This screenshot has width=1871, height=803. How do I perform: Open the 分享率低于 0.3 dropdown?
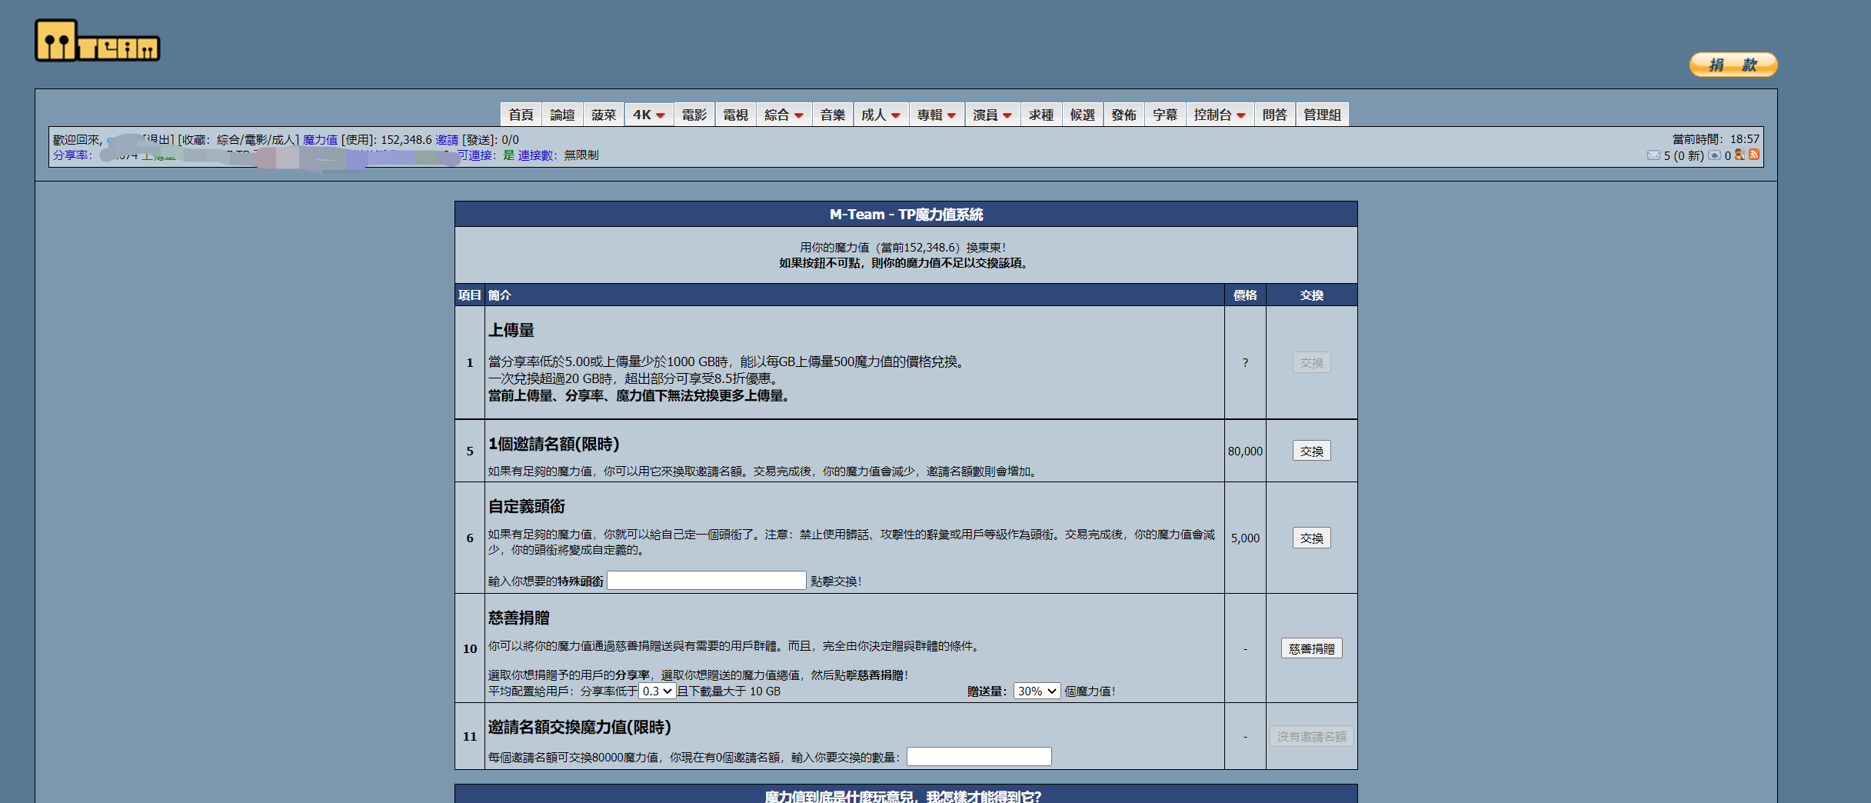658,691
